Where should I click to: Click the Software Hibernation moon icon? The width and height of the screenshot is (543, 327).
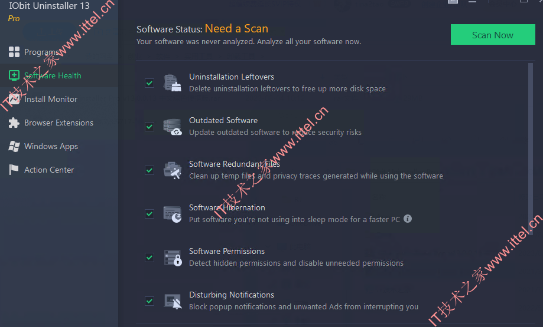pyautogui.click(x=173, y=214)
